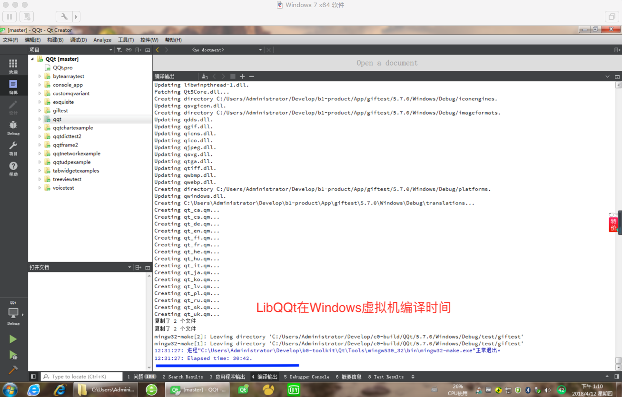The image size is (622, 397).
Task: Open the Welcome (欢迎) mode
Action: (13, 66)
